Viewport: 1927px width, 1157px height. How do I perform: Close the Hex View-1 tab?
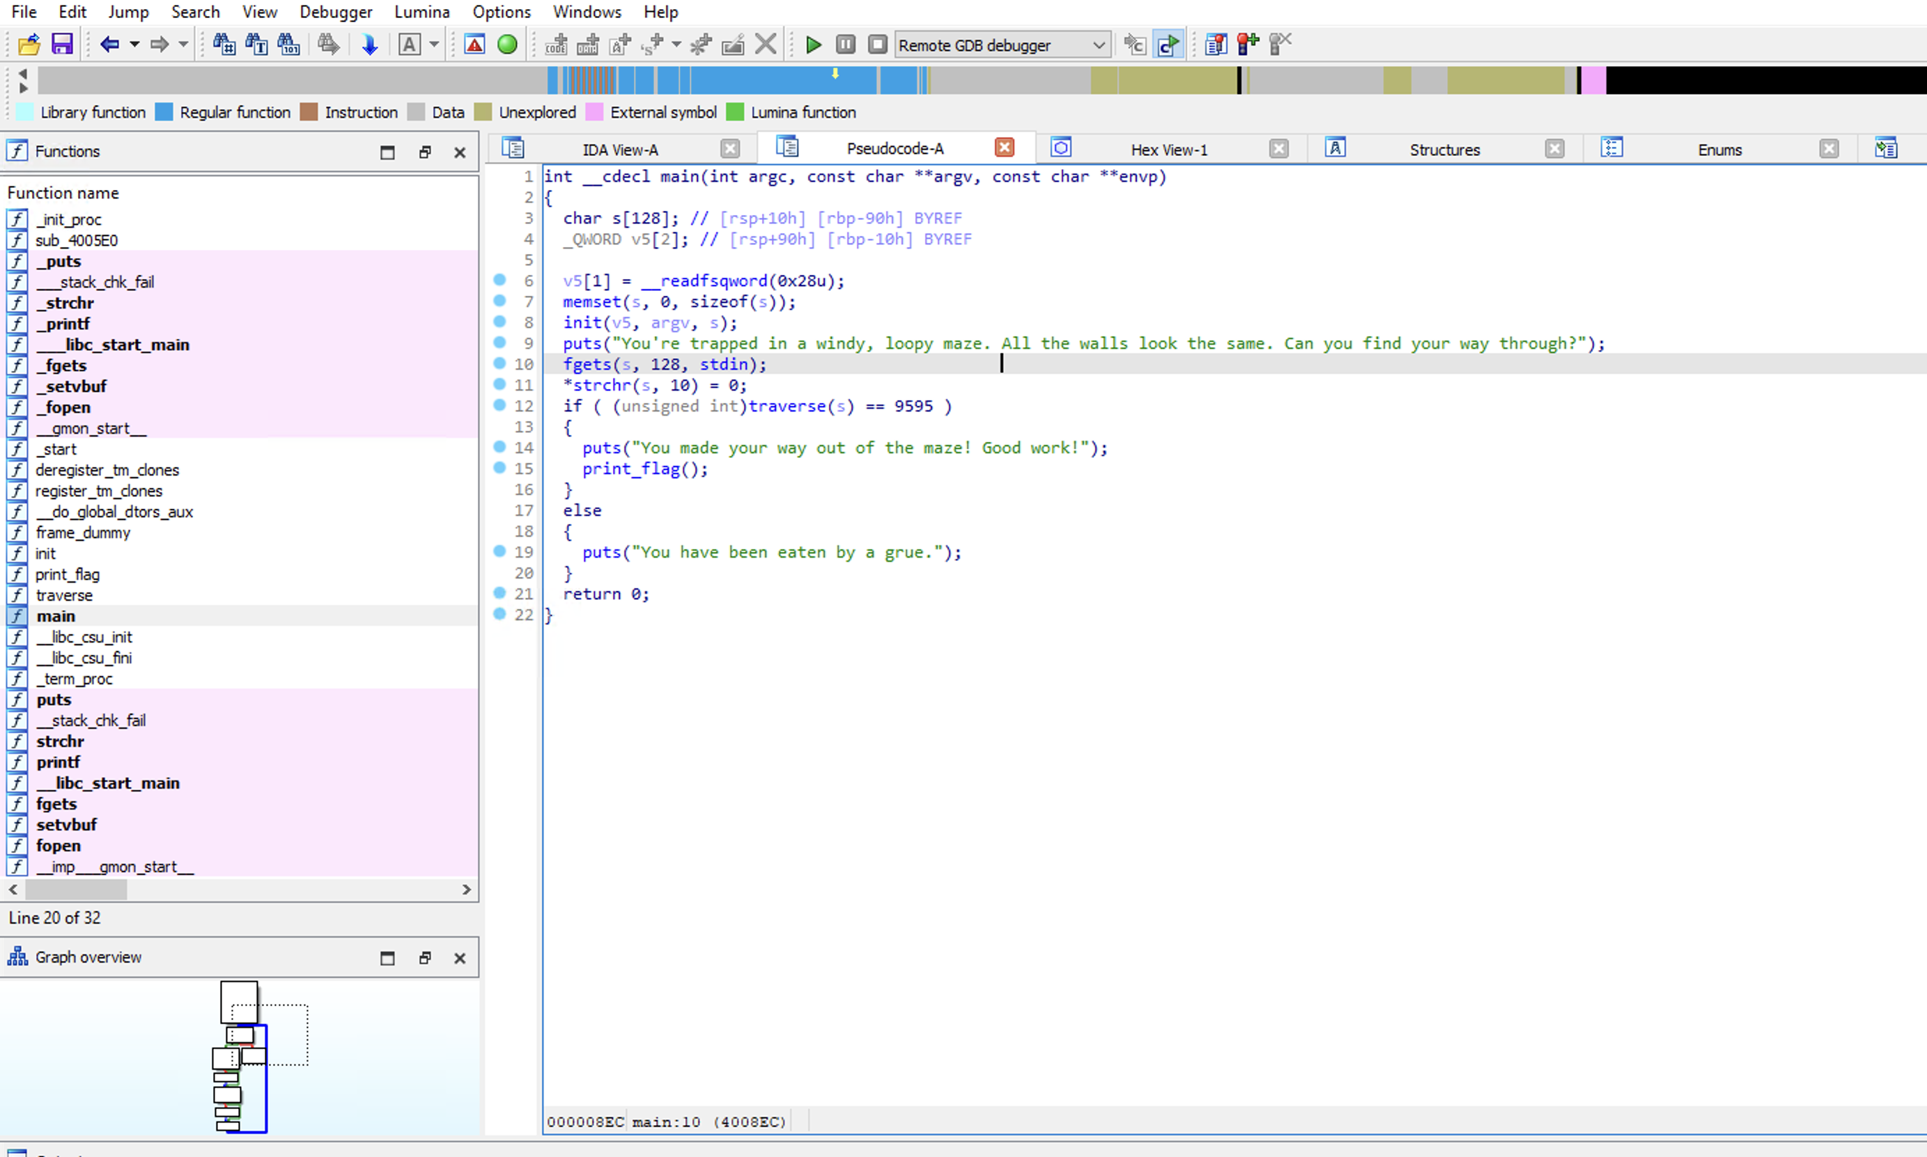(x=1278, y=149)
